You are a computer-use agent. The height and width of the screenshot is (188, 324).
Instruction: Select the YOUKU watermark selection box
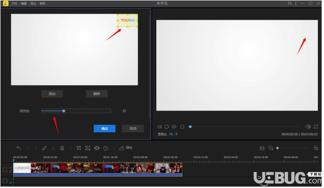pyautogui.click(x=128, y=21)
